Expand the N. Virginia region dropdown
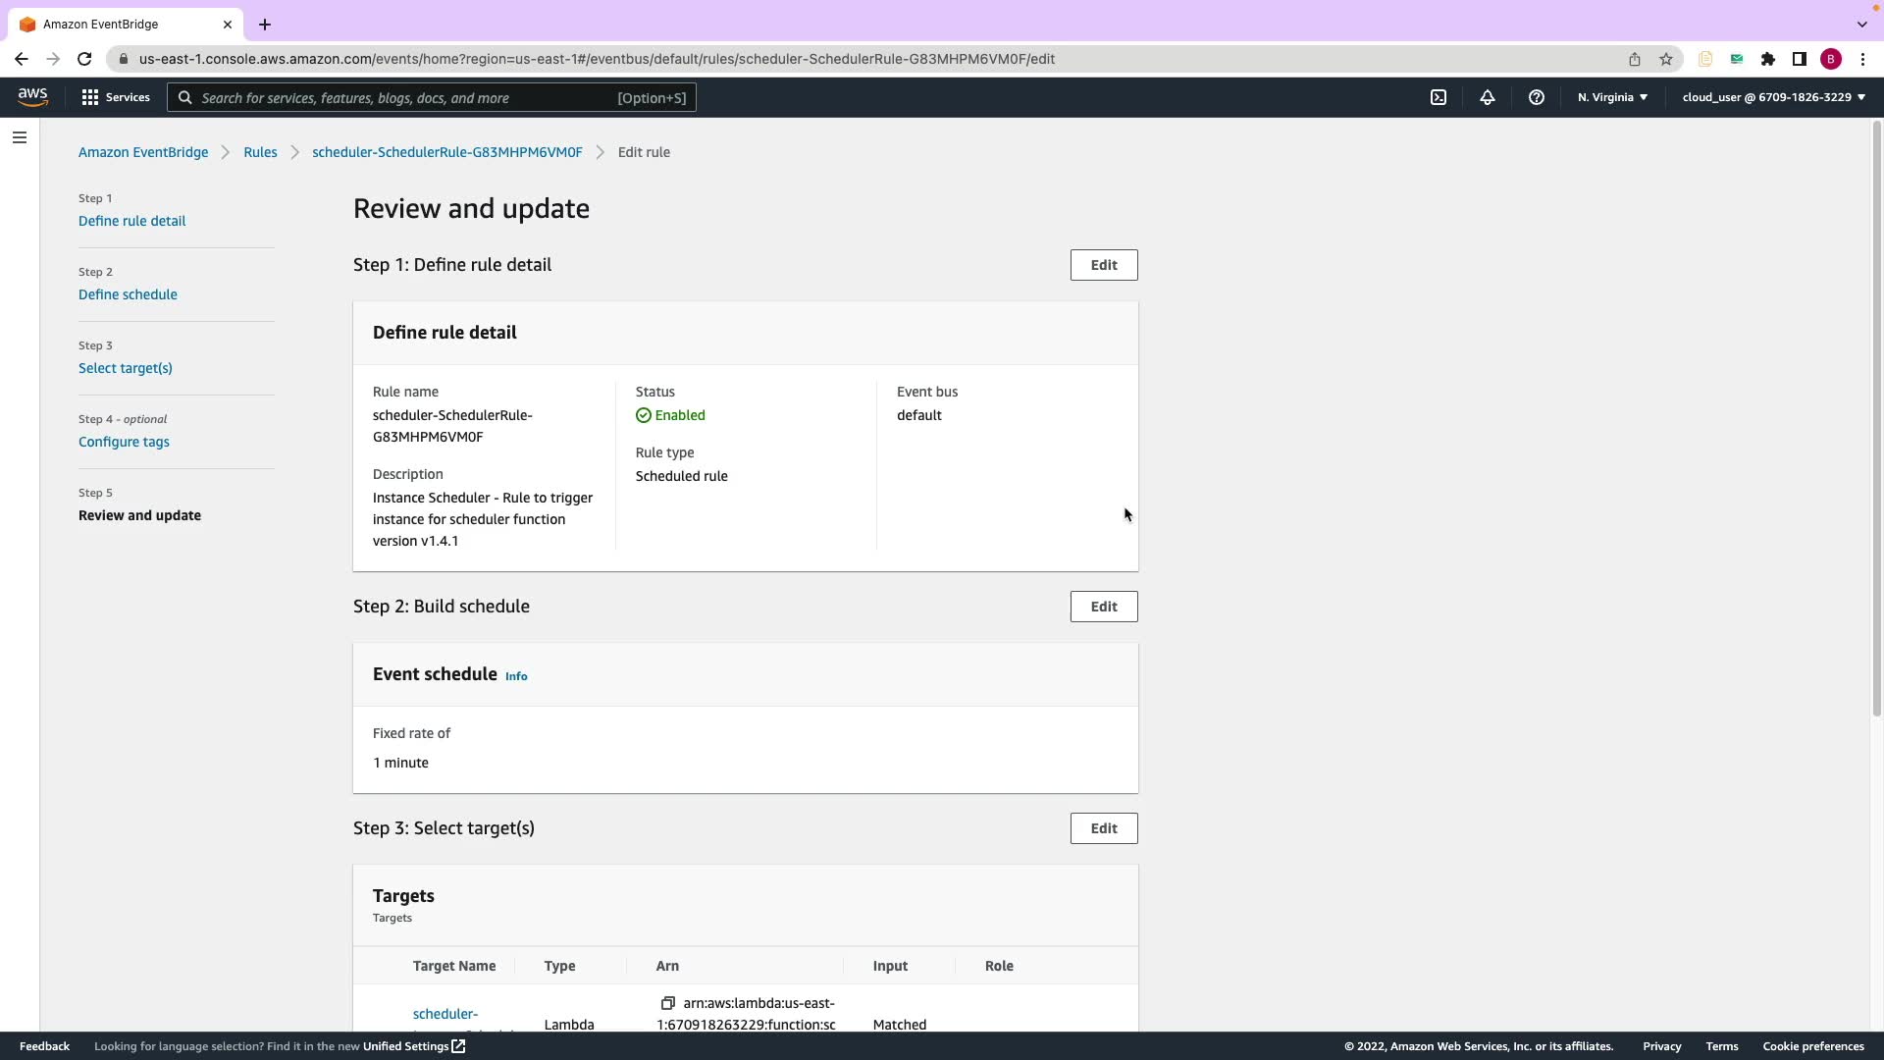The image size is (1884, 1060). [1612, 97]
